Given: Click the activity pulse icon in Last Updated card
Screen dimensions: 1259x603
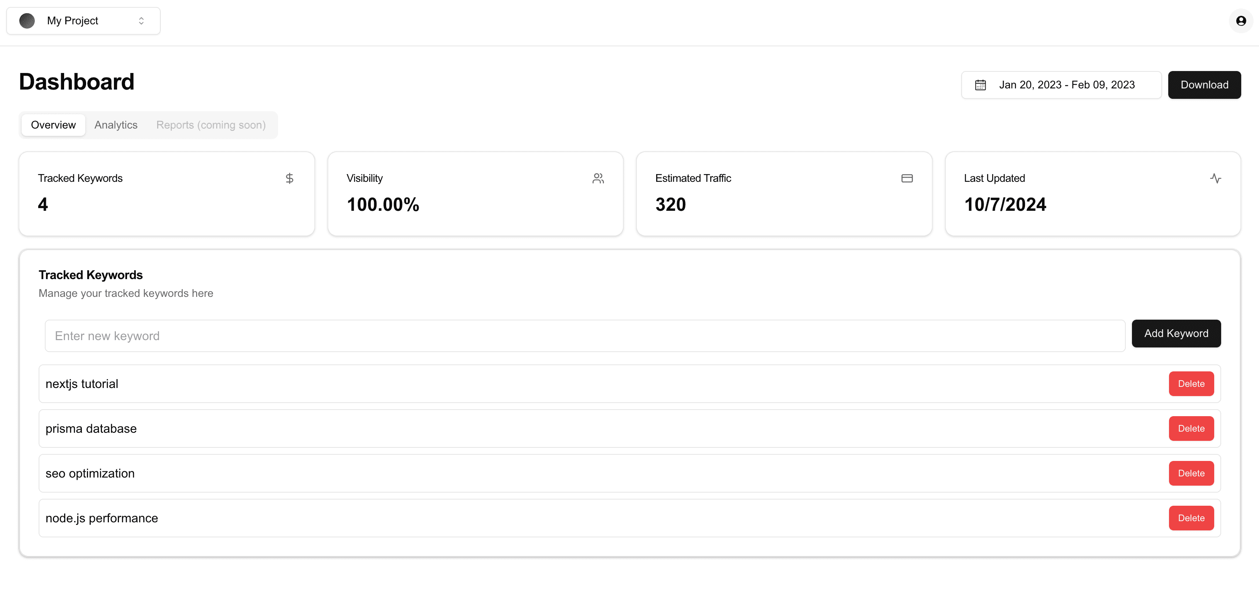Looking at the screenshot, I should pyautogui.click(x=1215, y=178).
